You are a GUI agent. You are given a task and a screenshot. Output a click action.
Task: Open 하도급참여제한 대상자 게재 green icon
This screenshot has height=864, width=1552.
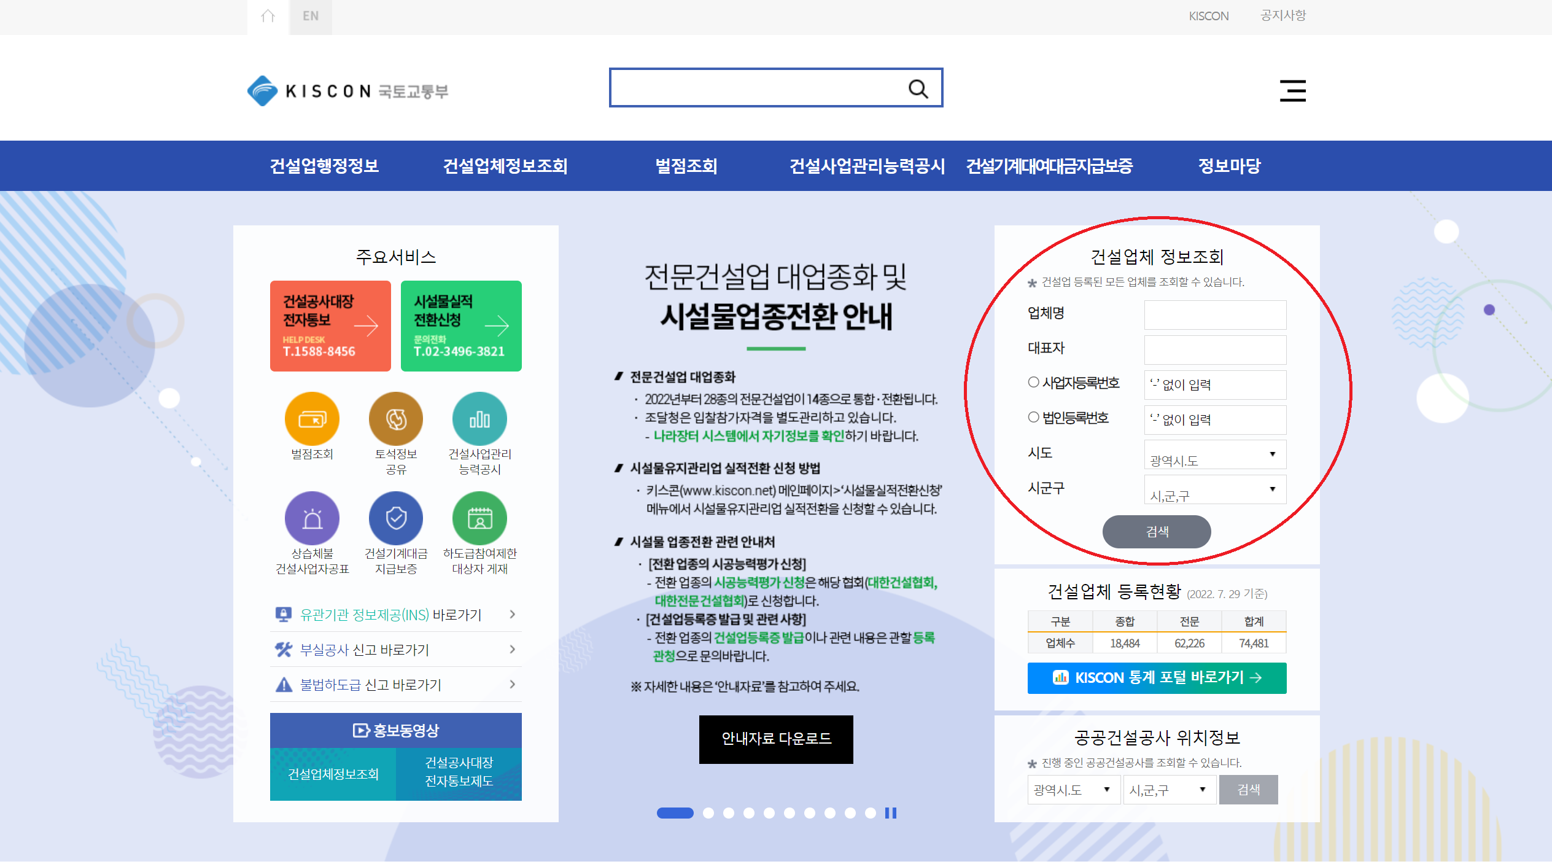click(x=479, y=518)
